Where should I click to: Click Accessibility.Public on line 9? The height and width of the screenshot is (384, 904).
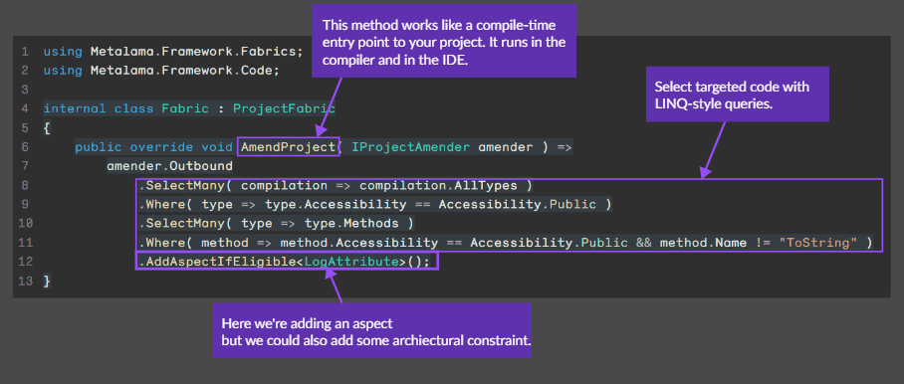click(x=517, y=204)
